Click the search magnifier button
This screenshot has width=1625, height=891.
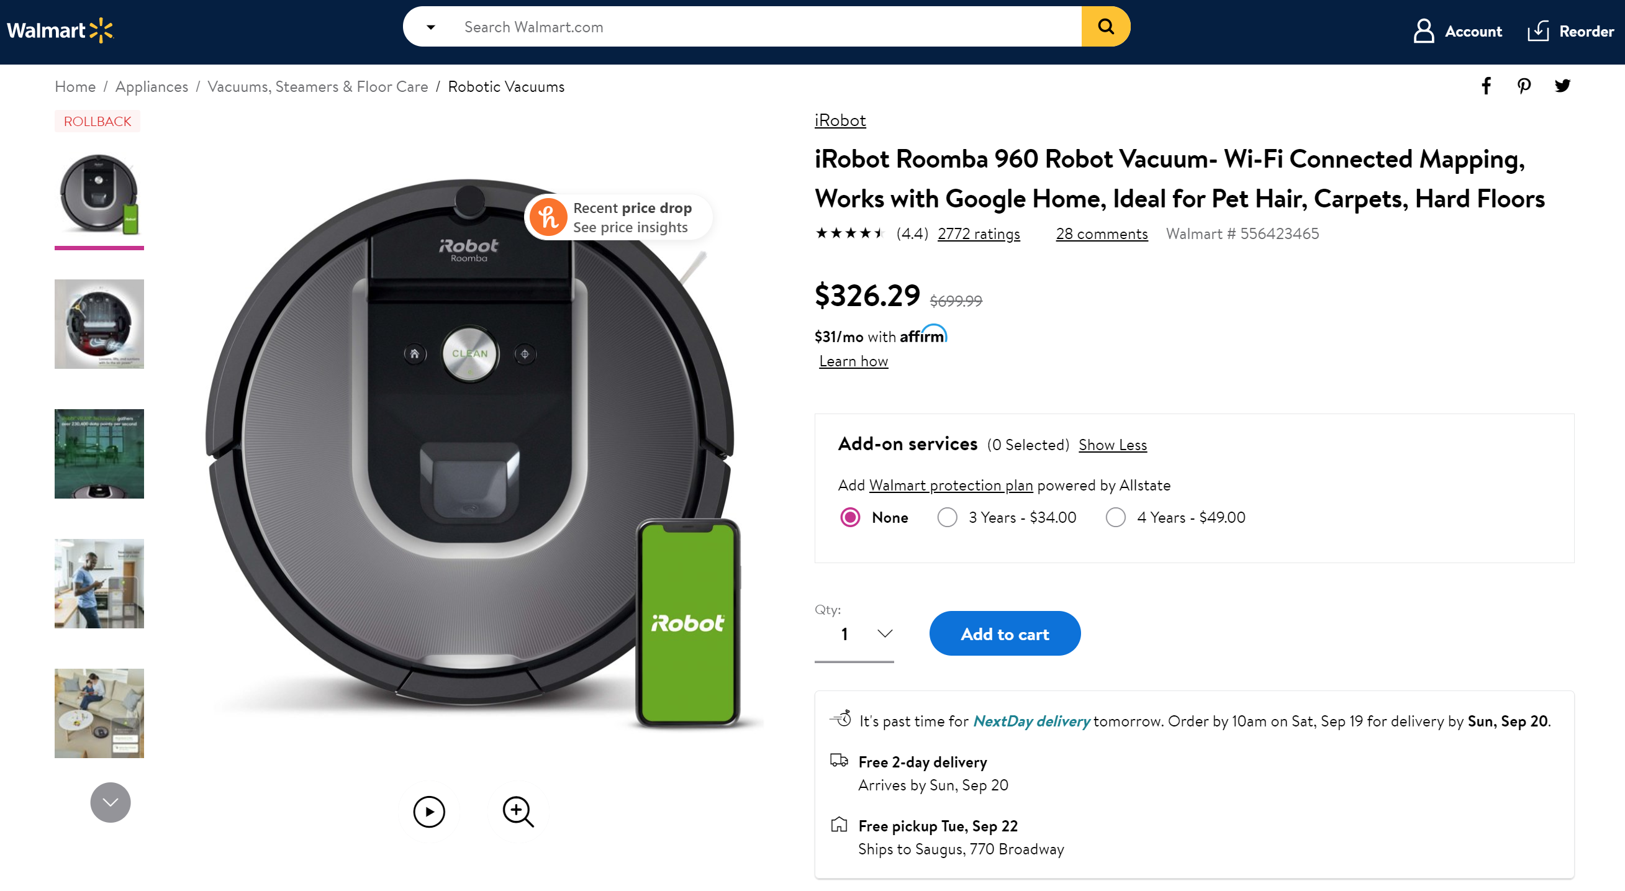[1105, 26]
